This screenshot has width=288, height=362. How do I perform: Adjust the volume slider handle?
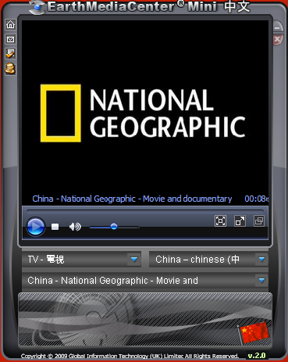tap(114, 227)
